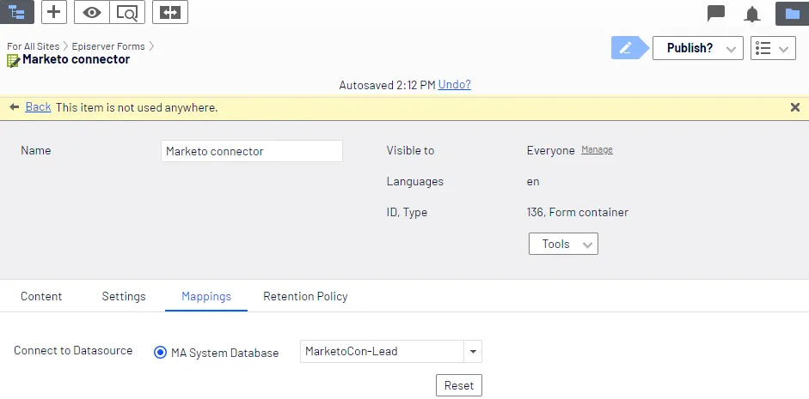This screenshot has width=809, height=399.
Task: Toggle the assets folder pane icon
Action: 792,13
